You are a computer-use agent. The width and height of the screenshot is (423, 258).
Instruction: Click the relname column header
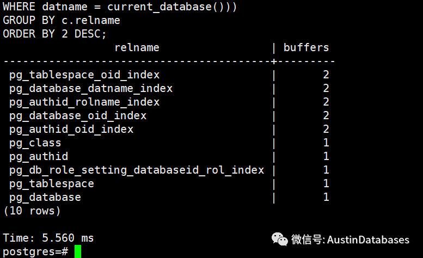coord(137,47)
